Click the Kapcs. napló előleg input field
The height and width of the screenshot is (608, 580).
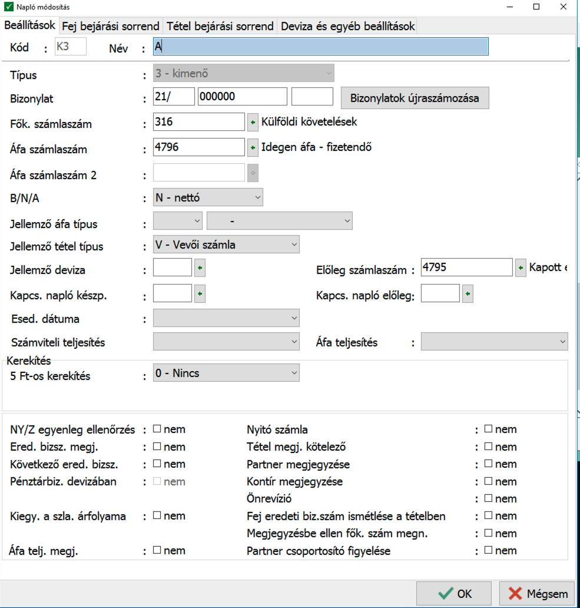coord(440,293)
